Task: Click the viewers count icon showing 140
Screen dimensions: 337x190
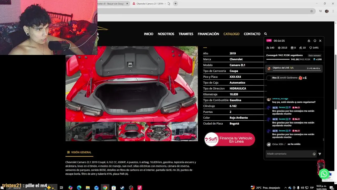Action: [x=268, y=48]
